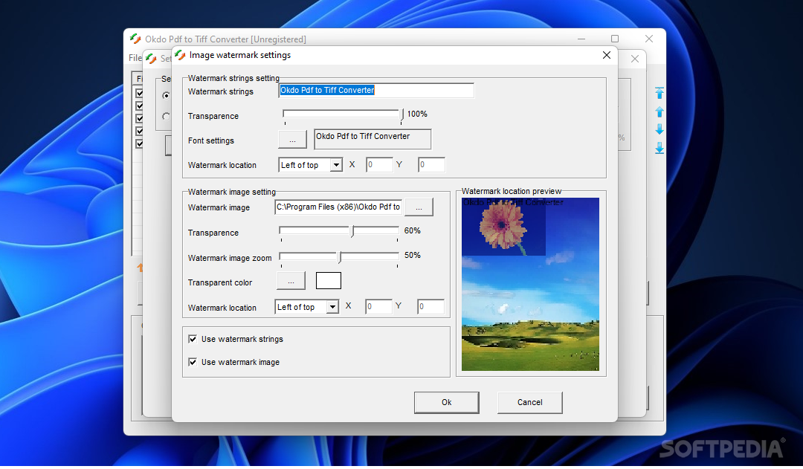
Task: Close the Settings window behind the dialog
Action: tap(634, 59)
